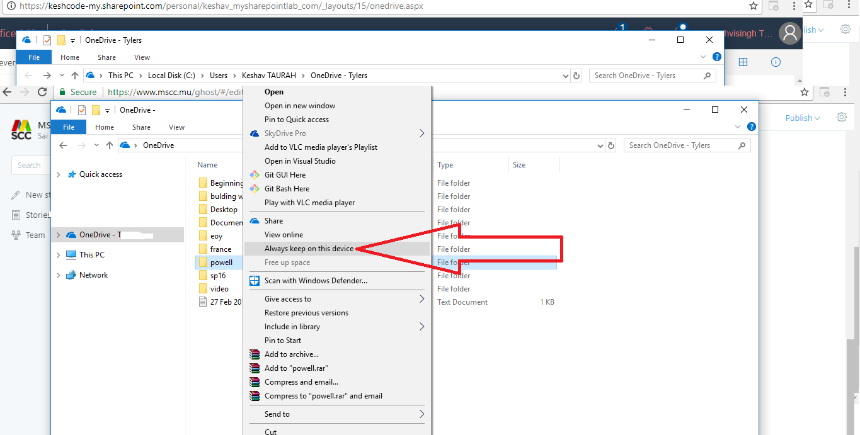The height and width of the screenshot is (435, 860).
Task: Click up-folder arrow in front Explorer window
Action: point(110,145)
